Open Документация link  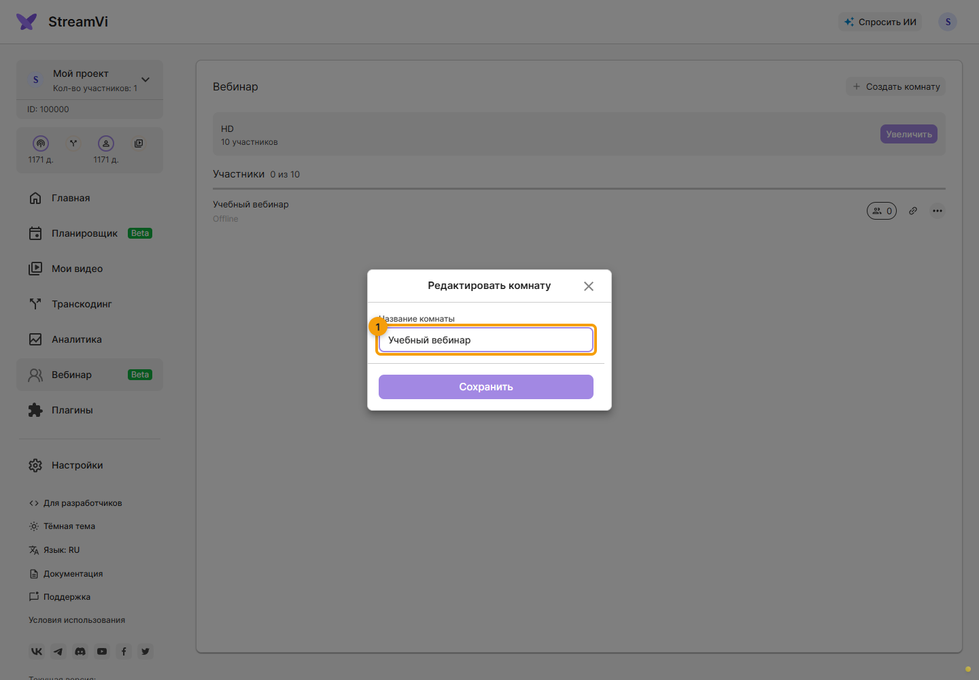66,574
